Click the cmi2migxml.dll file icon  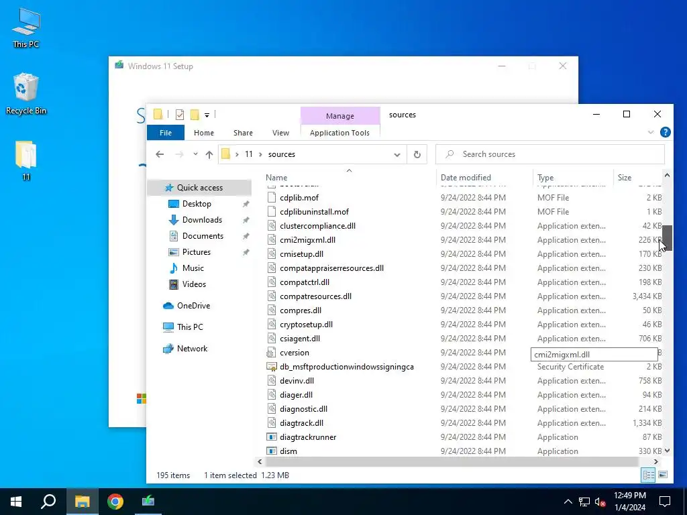(272, 240)
